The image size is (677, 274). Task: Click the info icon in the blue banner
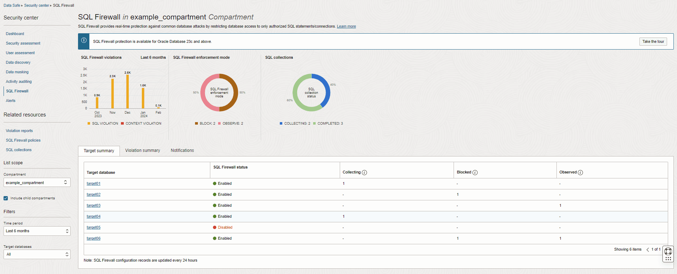pos(84,41)
